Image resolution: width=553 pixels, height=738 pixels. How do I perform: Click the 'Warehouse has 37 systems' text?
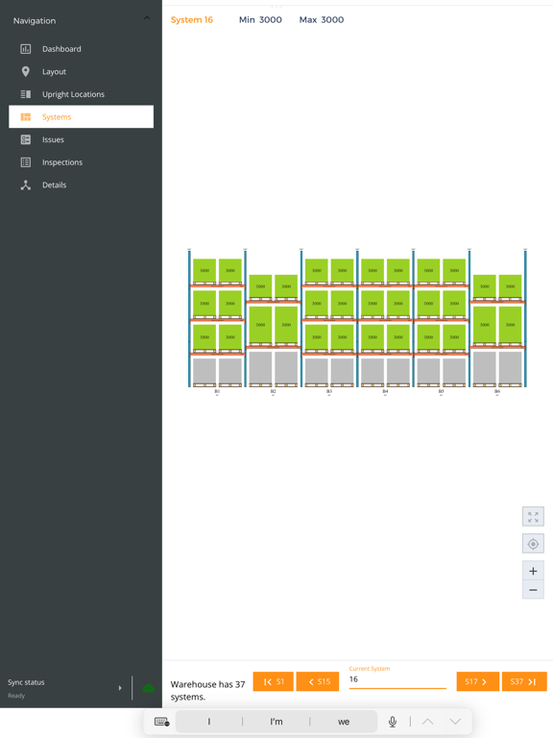pyautogui.click(x=207, y=691)
